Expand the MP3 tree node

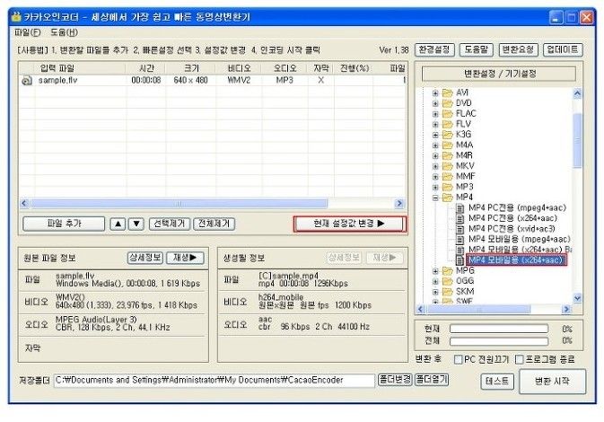click(435, 188)
